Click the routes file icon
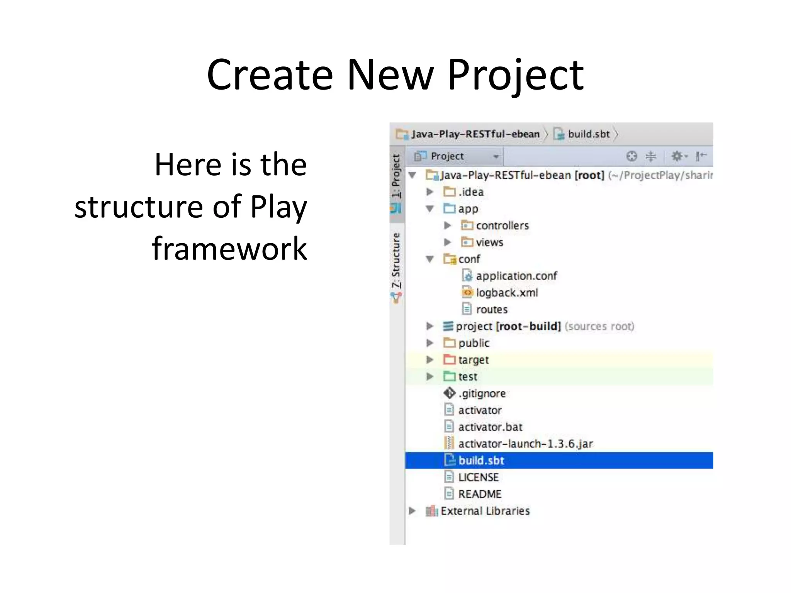The width and height of the screenshot is (791, 593). [467, 309]
